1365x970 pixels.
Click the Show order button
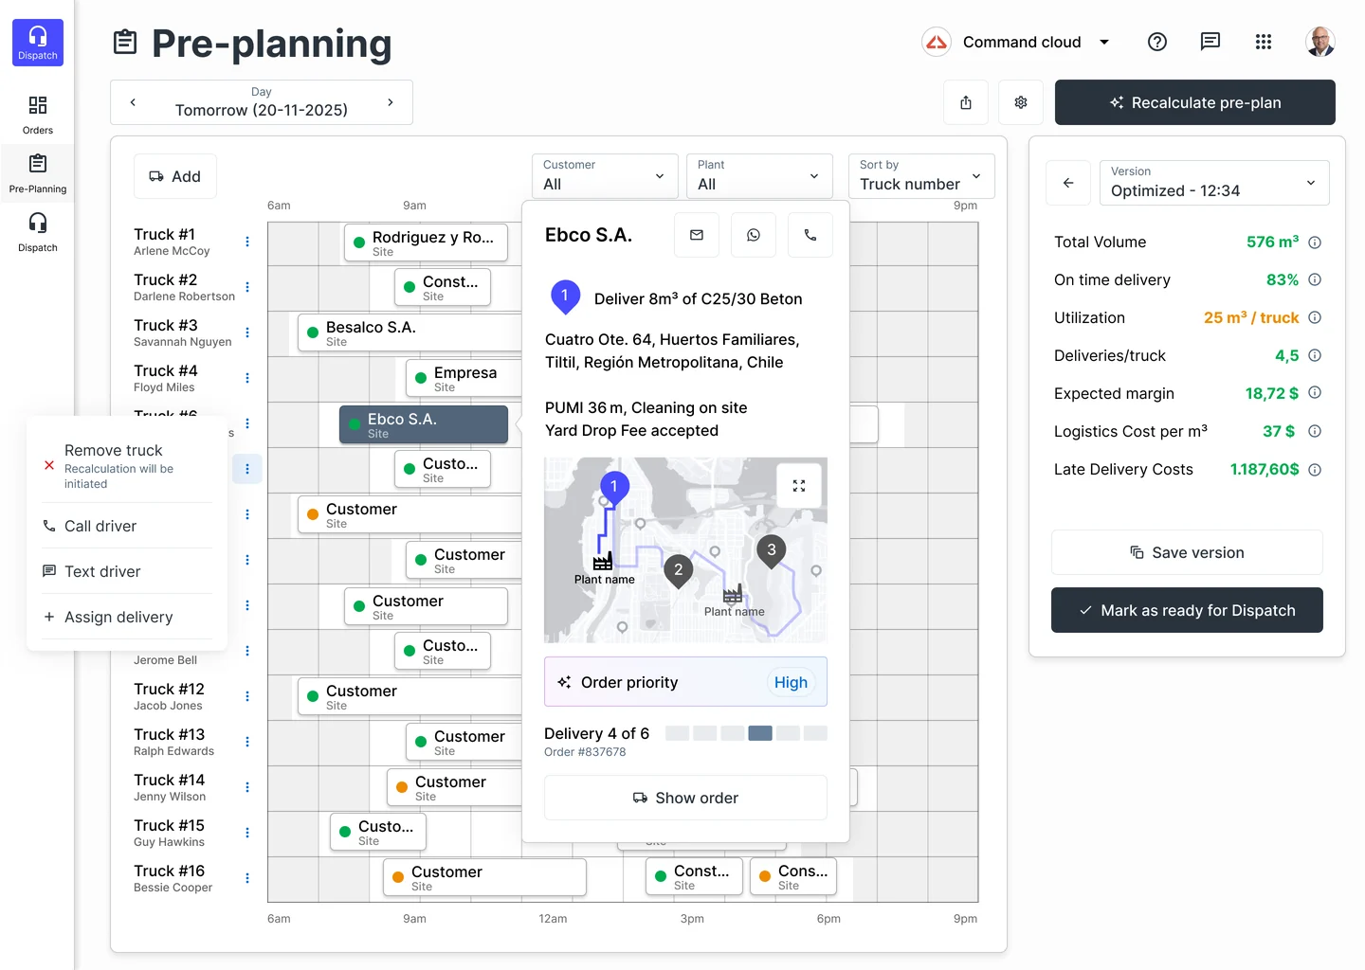685,798
